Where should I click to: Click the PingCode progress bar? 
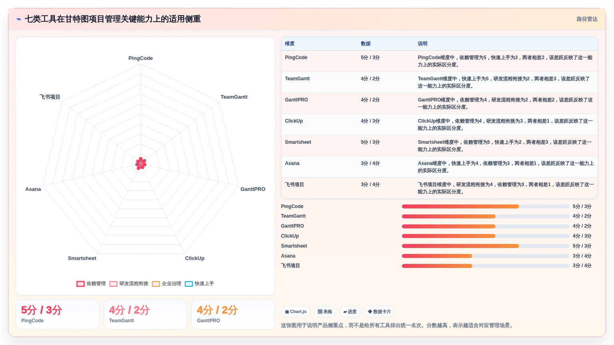486,206
